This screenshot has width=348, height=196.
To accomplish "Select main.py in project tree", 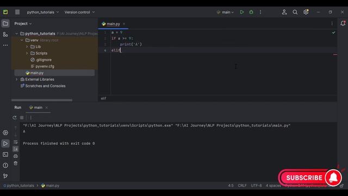I will click(54, 72).
